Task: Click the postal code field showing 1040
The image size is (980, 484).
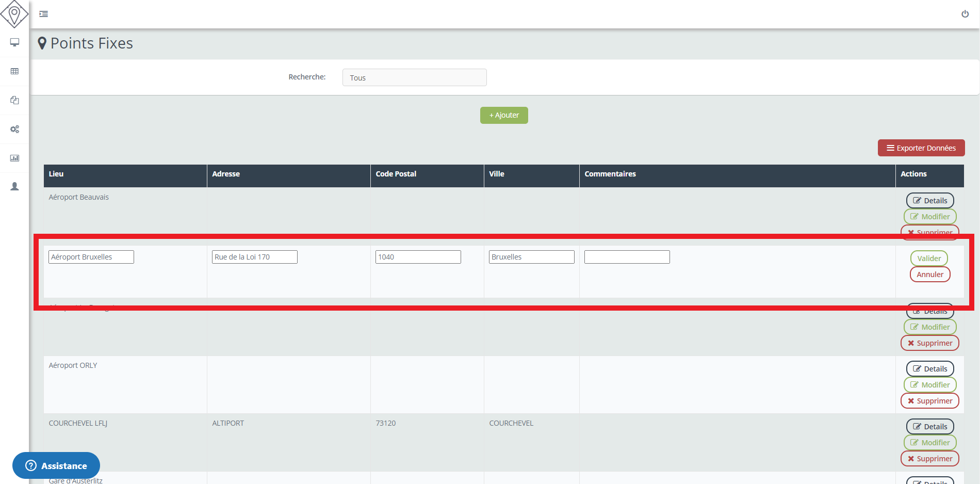Action: click(418, 257)
